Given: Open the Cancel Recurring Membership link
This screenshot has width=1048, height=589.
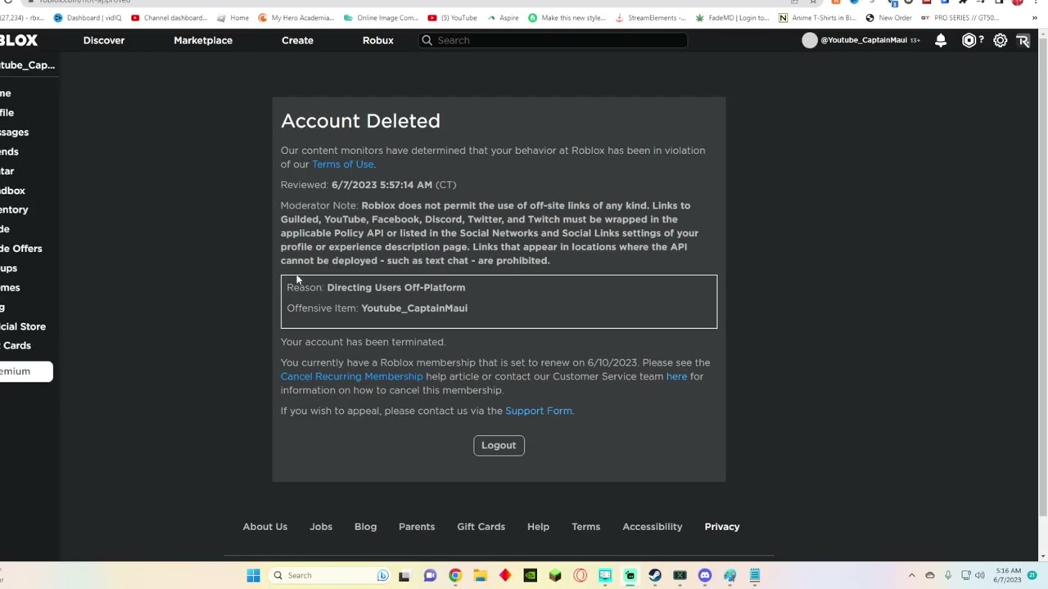Looking at the screenshot, I should [x=352, y=376].
